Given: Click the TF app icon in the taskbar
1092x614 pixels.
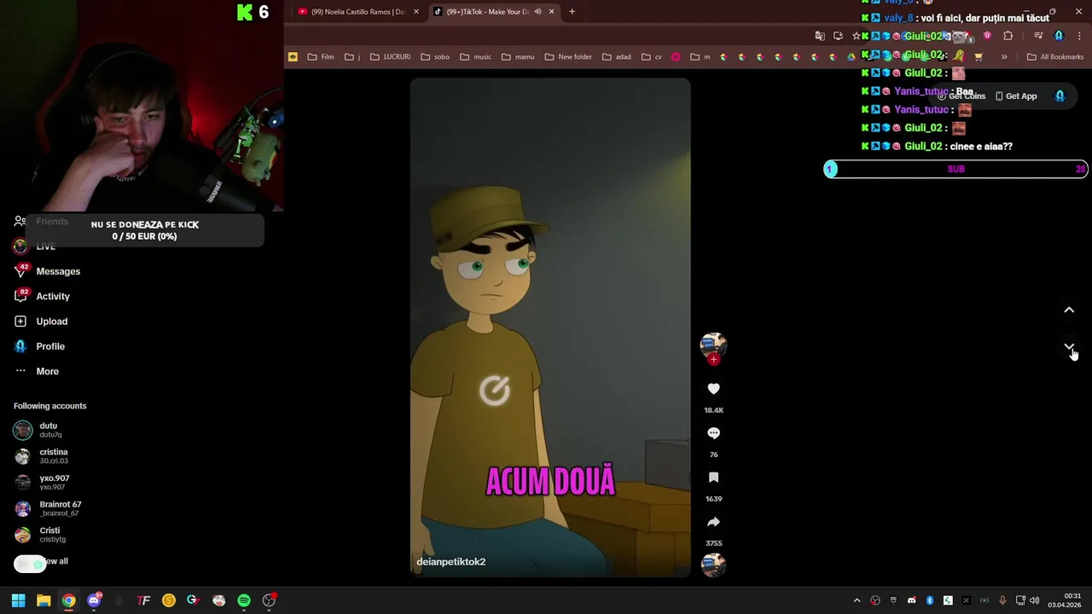Looking at the screenshot, I should click(143, 600).
